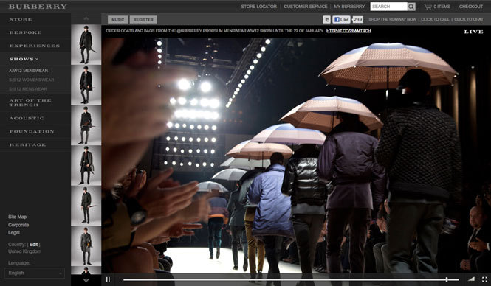This screenshot has height=286, width=491.
Task: Click the 239 like count
Action: coord(357,20)
